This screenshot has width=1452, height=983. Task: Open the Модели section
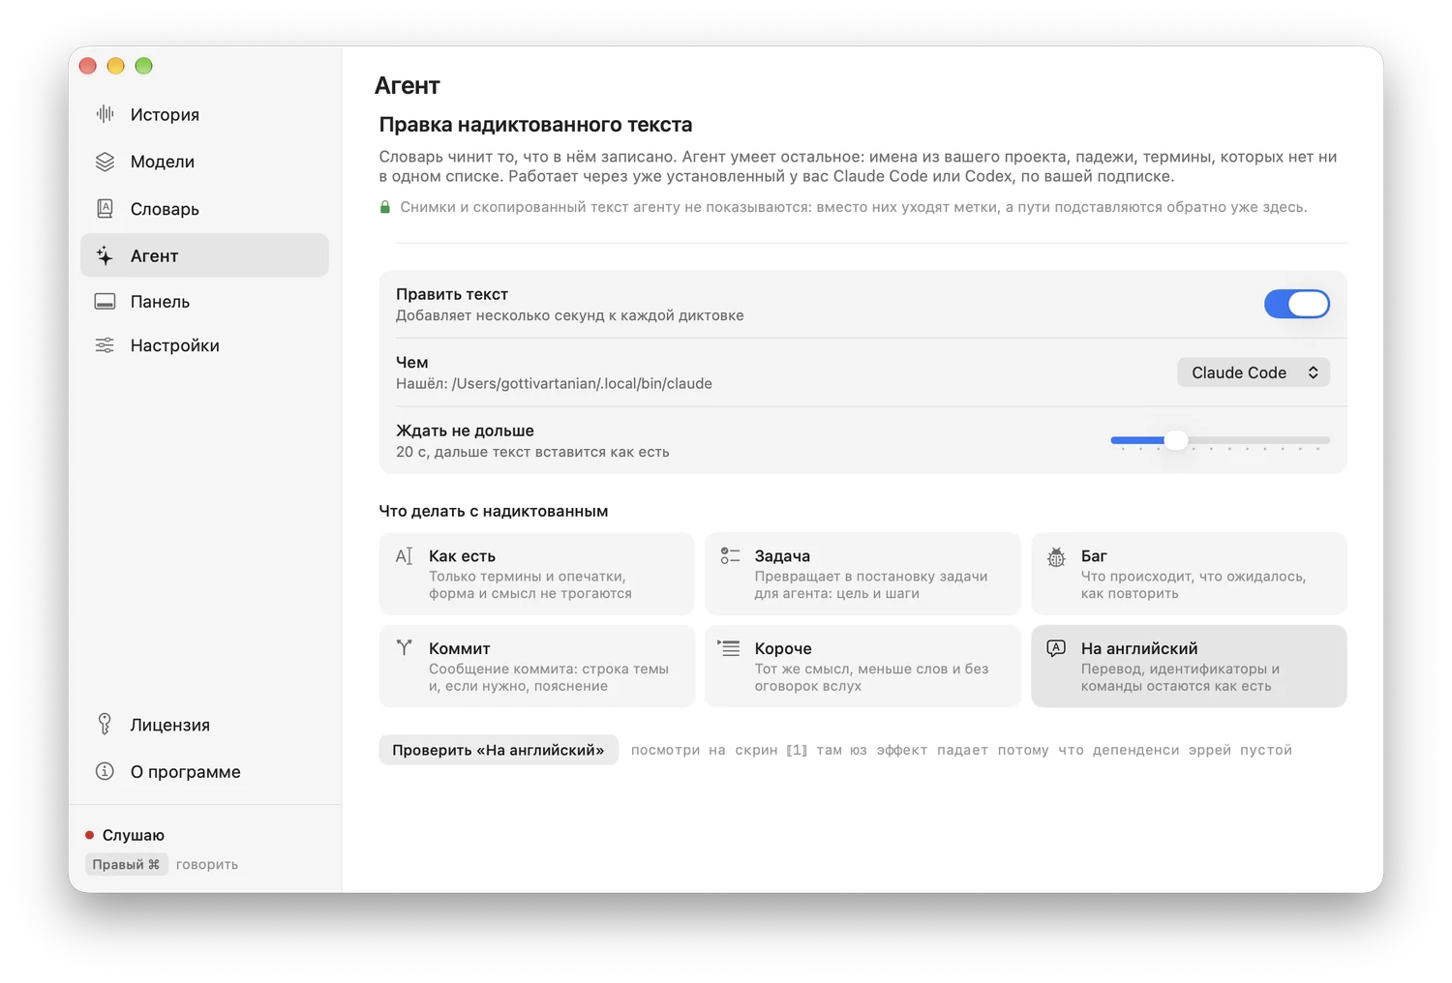click(204, 162)
